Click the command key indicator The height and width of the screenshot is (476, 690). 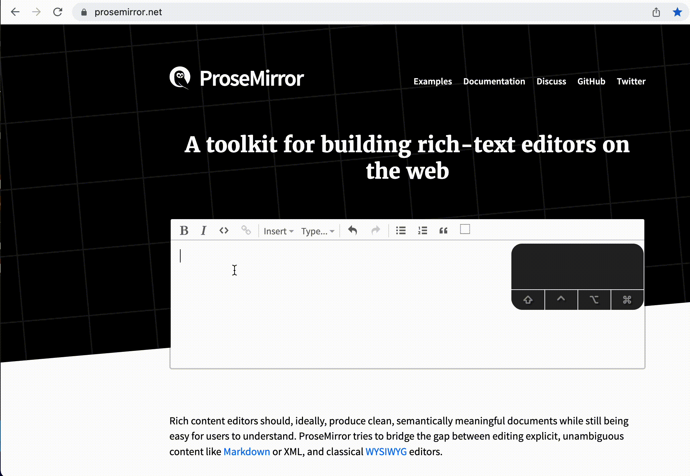(627, 300)
